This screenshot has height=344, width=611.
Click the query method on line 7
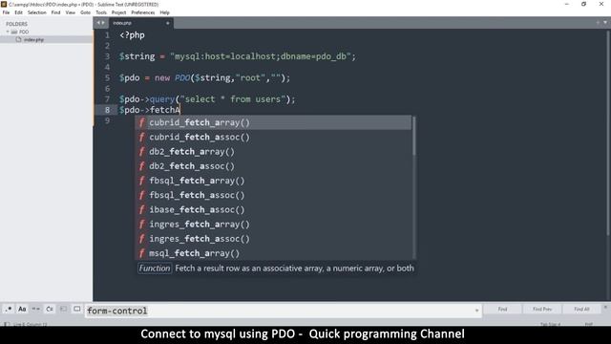[x=162, y=99]
